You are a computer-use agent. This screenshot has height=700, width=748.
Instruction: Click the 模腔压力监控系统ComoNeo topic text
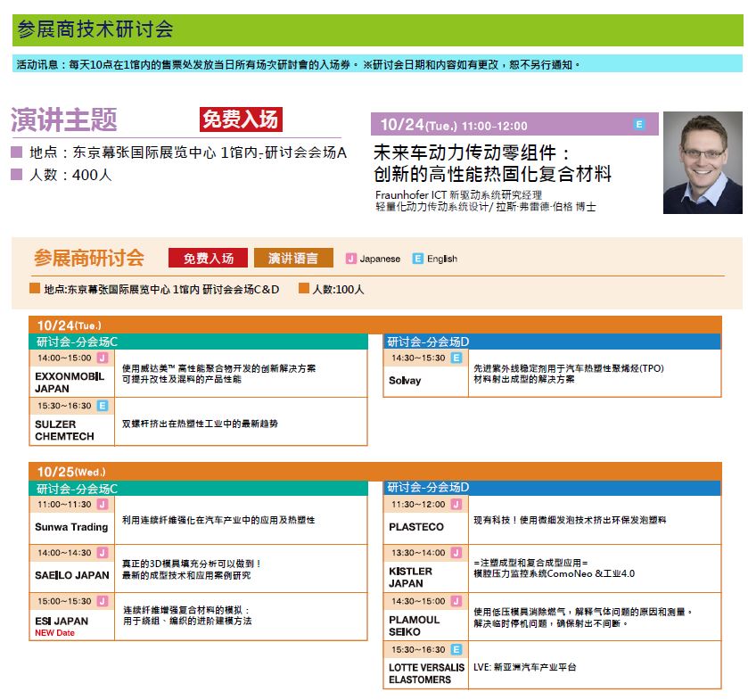[554, 573]
